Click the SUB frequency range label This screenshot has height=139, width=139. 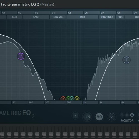(x=14, y=17)
